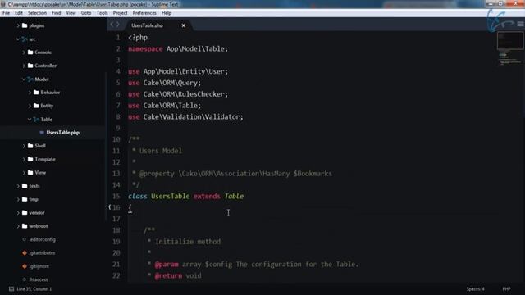Expand the Console folder arrow
The height and width of the screenshot is (295, 525).
(x=24, y=52)
